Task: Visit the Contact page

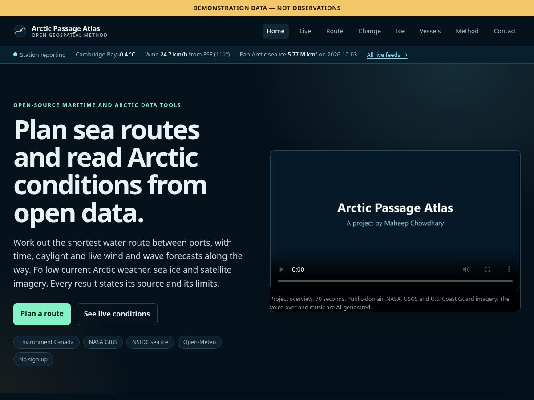Action: coord(505,31)
